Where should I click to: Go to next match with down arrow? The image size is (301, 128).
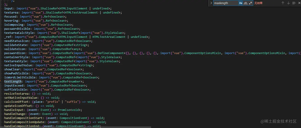pyautogui.click(x=288, y=3)
